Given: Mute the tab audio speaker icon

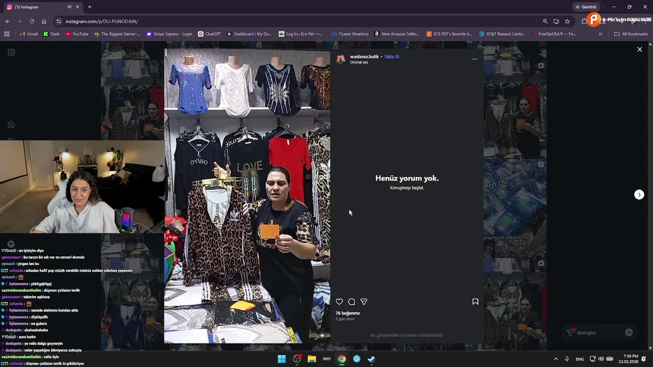Looking at the screenshot, I should tap(69, 7).
